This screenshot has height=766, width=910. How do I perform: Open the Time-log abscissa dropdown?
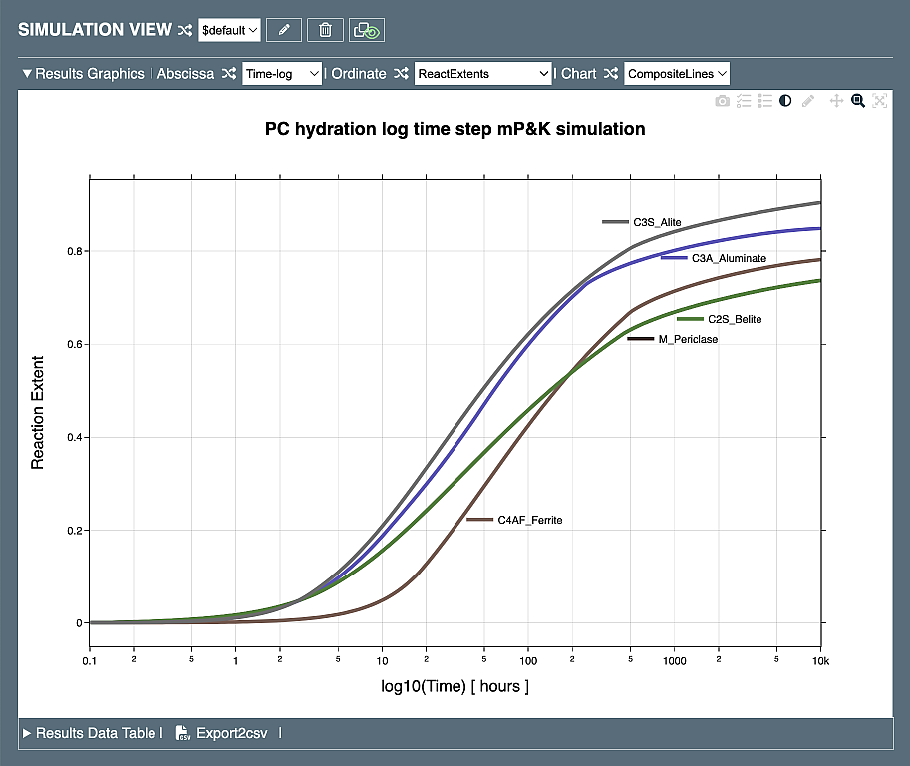tap(282, 73)
